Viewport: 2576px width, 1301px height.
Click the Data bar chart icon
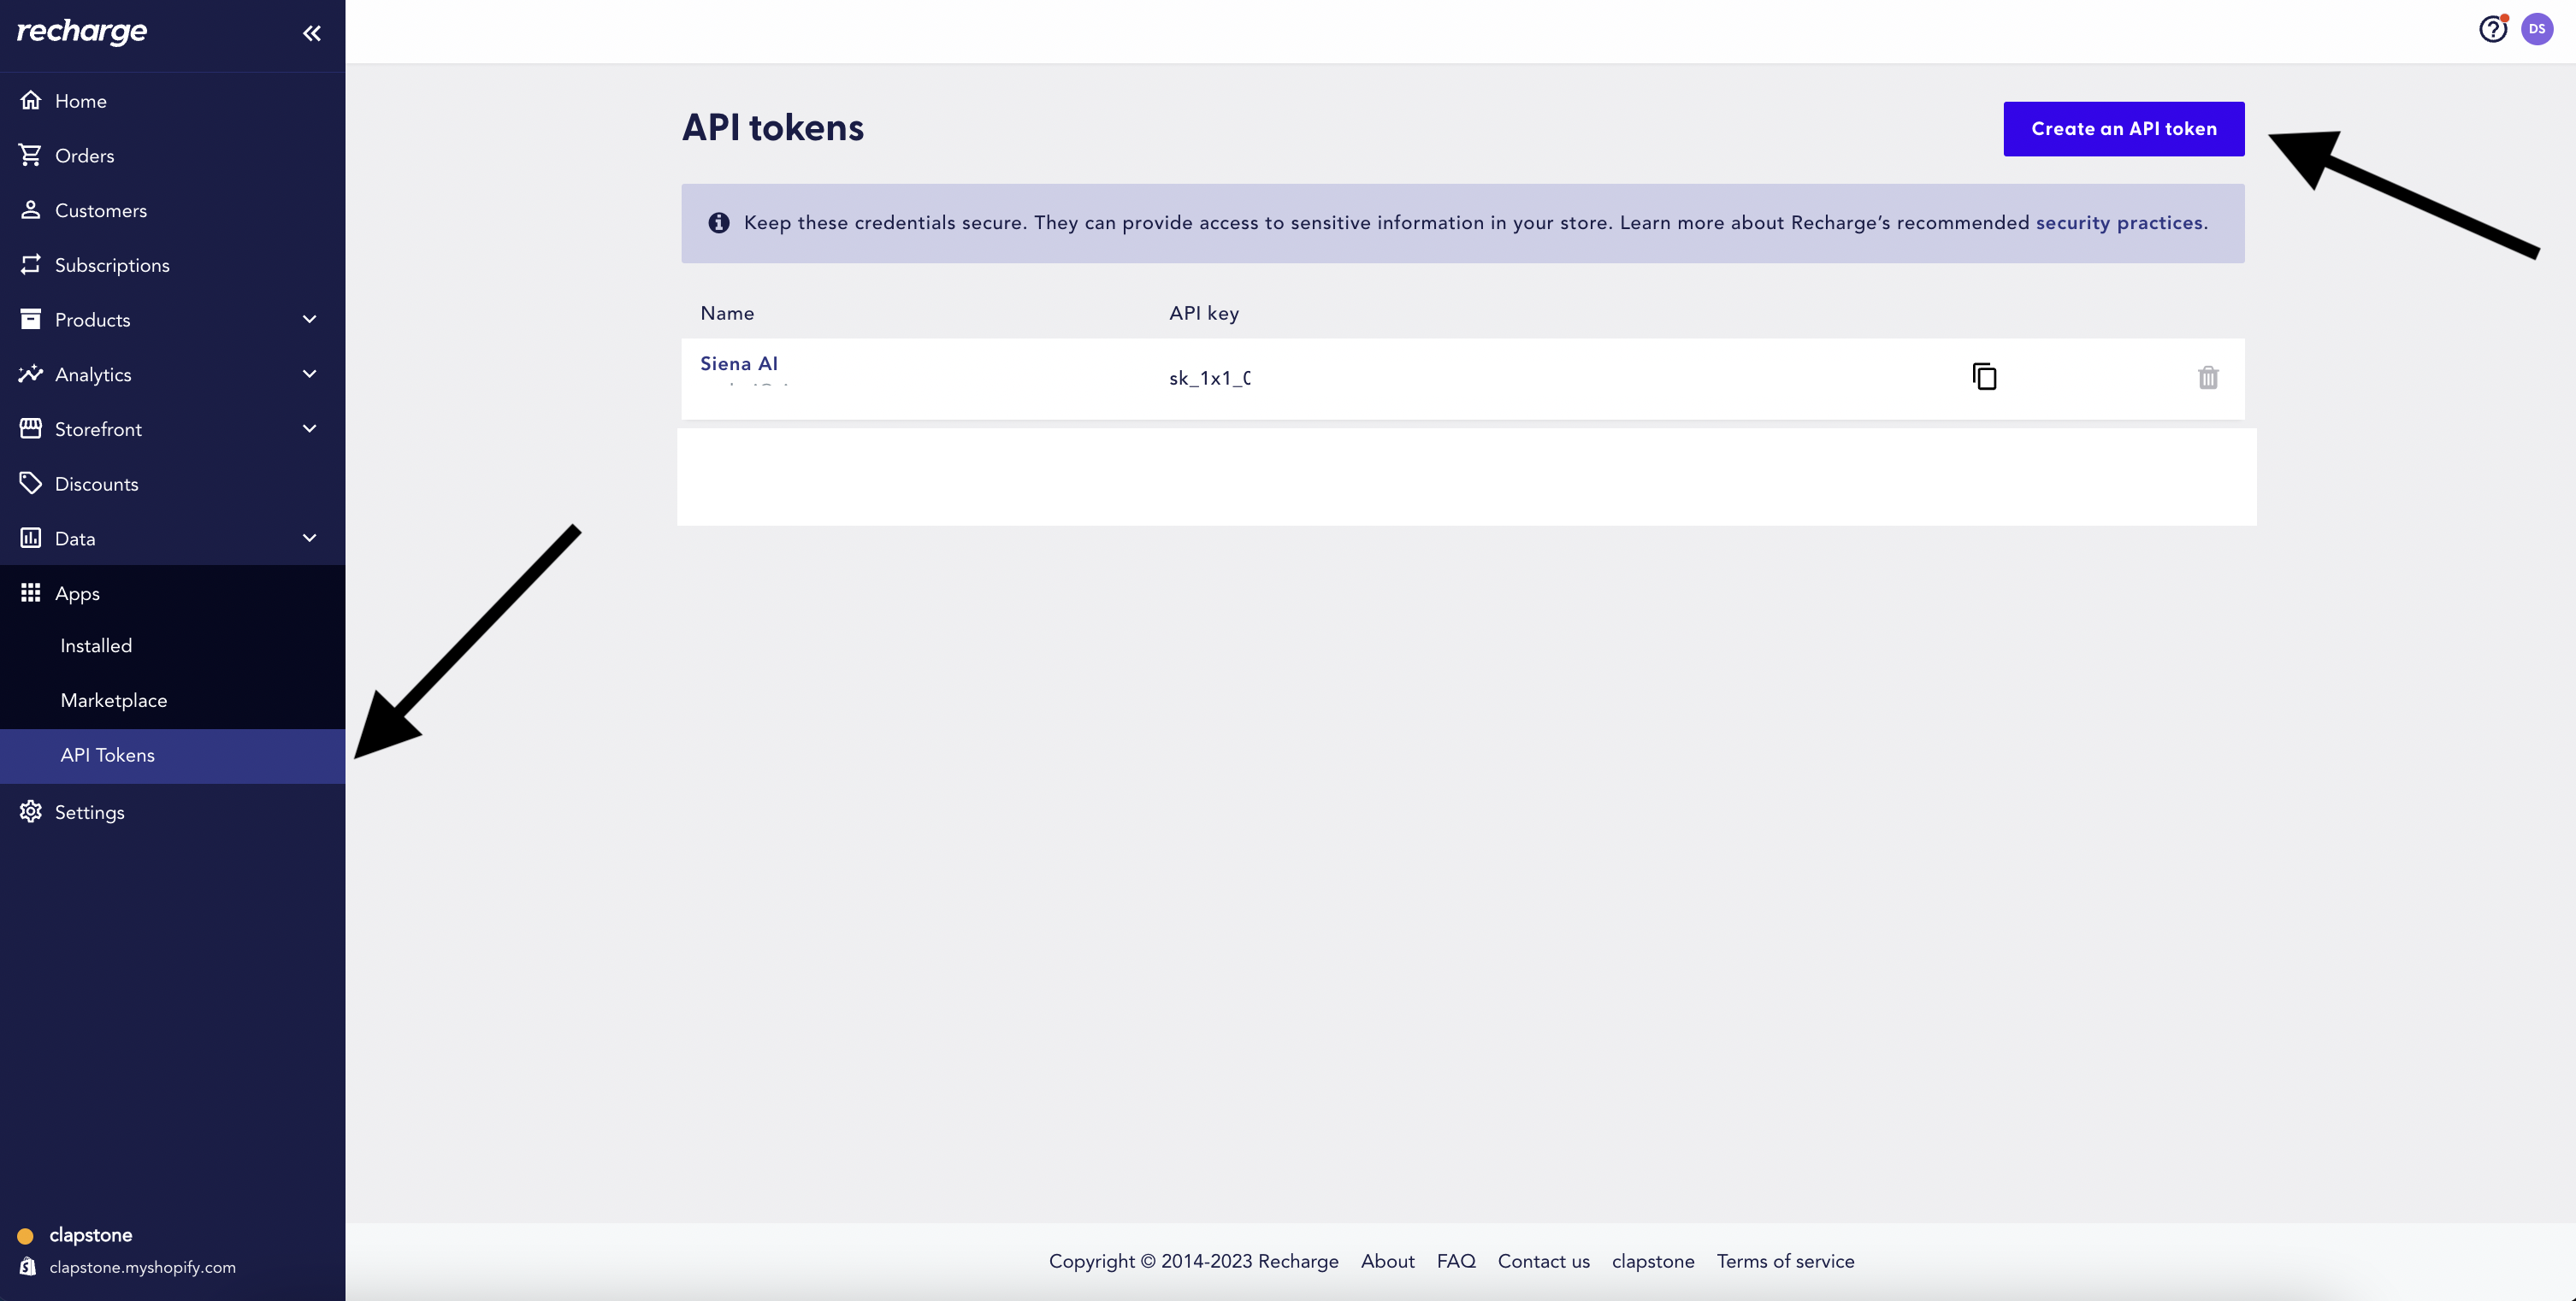tap(31, 538)
